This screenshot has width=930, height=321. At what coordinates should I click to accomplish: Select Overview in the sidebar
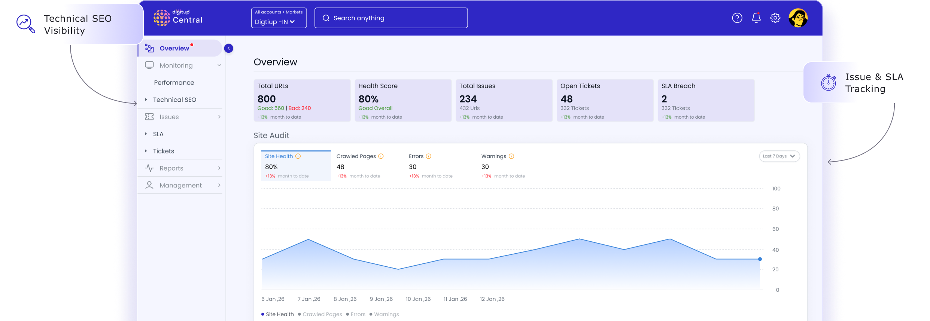180,48
